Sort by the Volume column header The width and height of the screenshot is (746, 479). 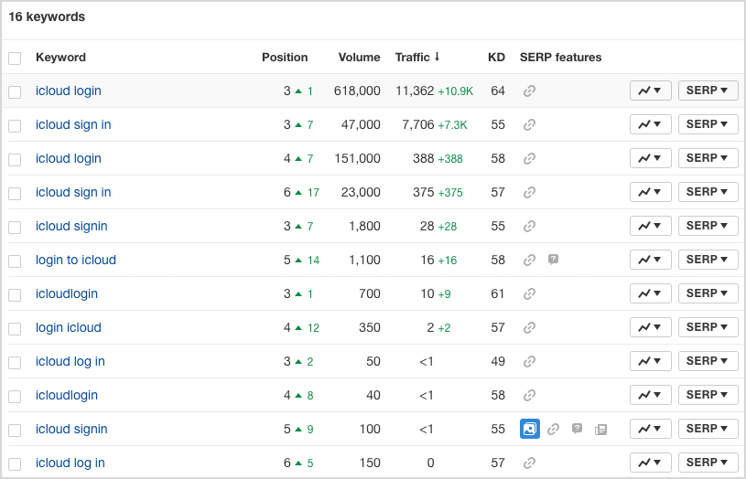click(359, 58)
